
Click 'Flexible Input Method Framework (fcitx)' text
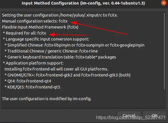point(40,27)
